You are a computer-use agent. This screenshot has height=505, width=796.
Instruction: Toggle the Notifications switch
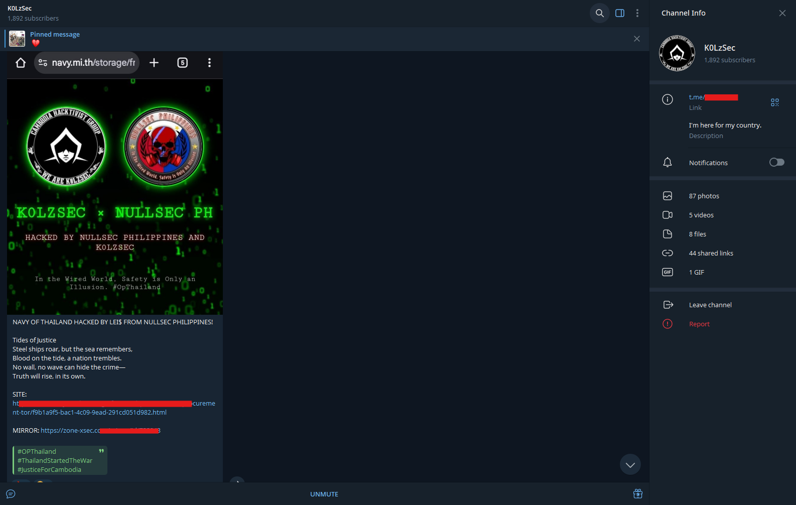[x=777, y=162]
